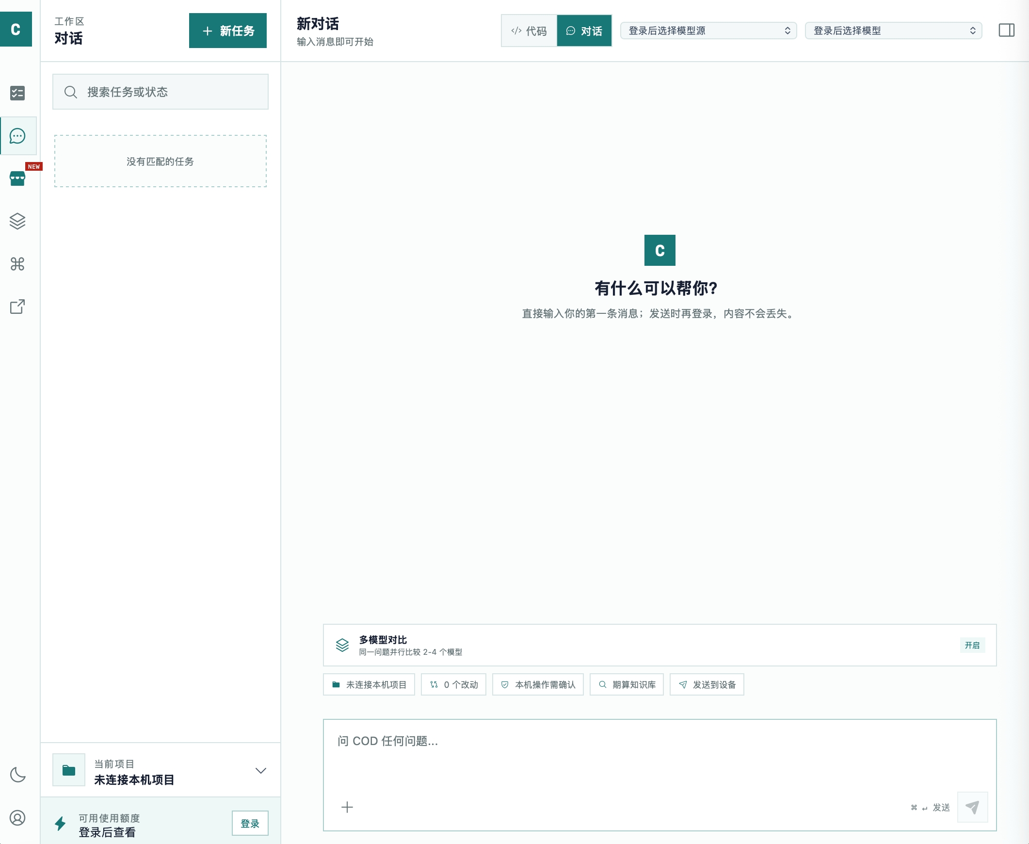This screenshot has width=1029, height=844.
Task: Focus the 搜索任务或状态 search field
Action: (x=161, y=92)
